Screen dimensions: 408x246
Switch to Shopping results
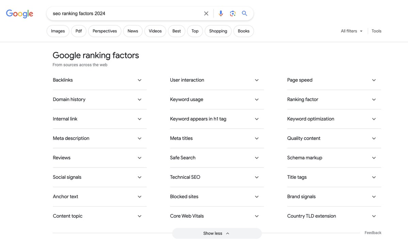[x=218, y=31]
